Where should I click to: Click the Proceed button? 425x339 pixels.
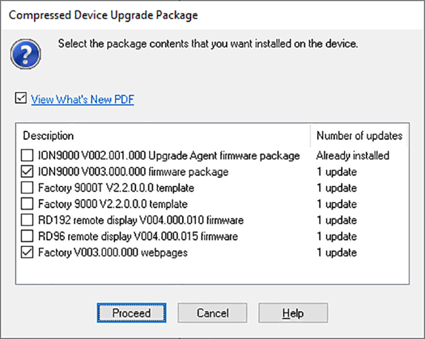click(x=131, y=313)
